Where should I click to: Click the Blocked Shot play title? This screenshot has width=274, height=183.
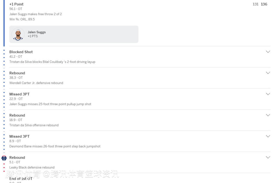[x=21, y=52]
